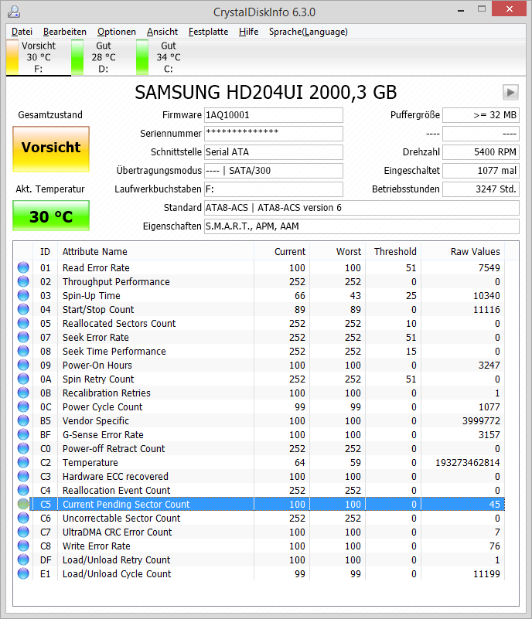The width and height of the screenshot is (532, 619).
Task: Click the yellow Vorsicht health status button
Action: click(x=51, y=149)
